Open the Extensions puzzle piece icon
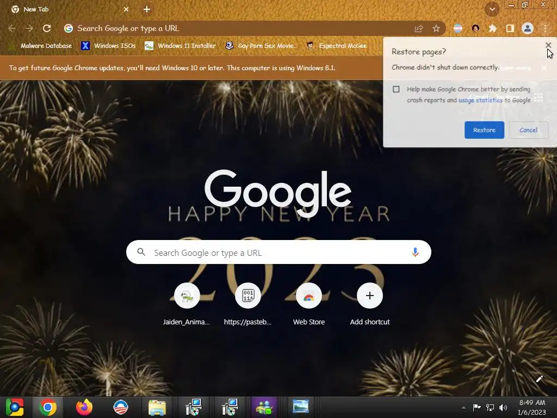The image size is (557, 418). point(493,28)
